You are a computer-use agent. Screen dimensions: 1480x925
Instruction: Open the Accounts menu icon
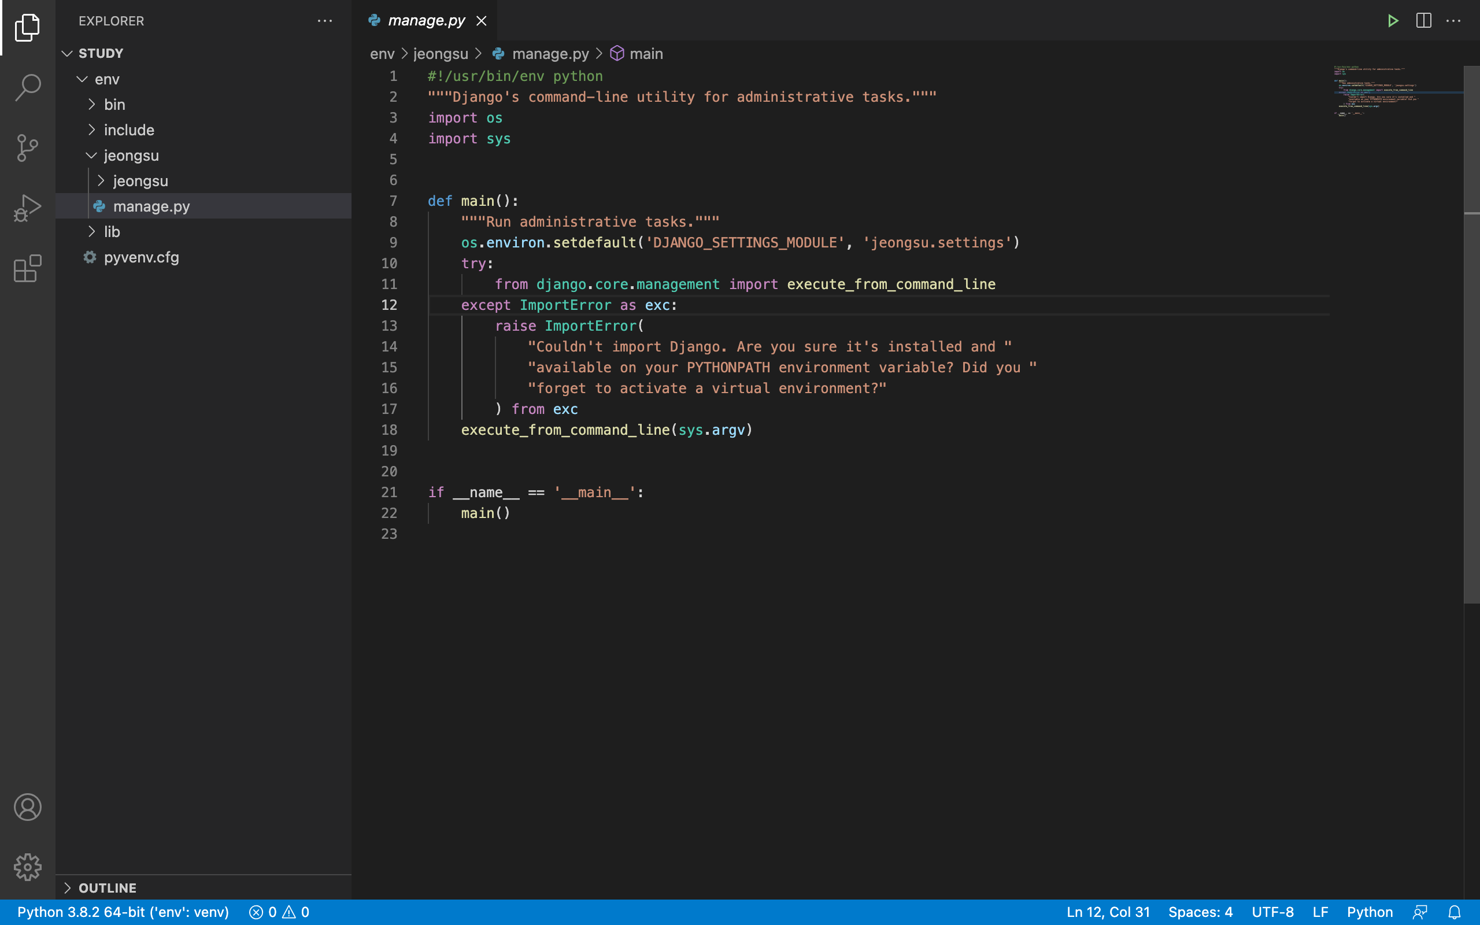(x=28, y=807)
